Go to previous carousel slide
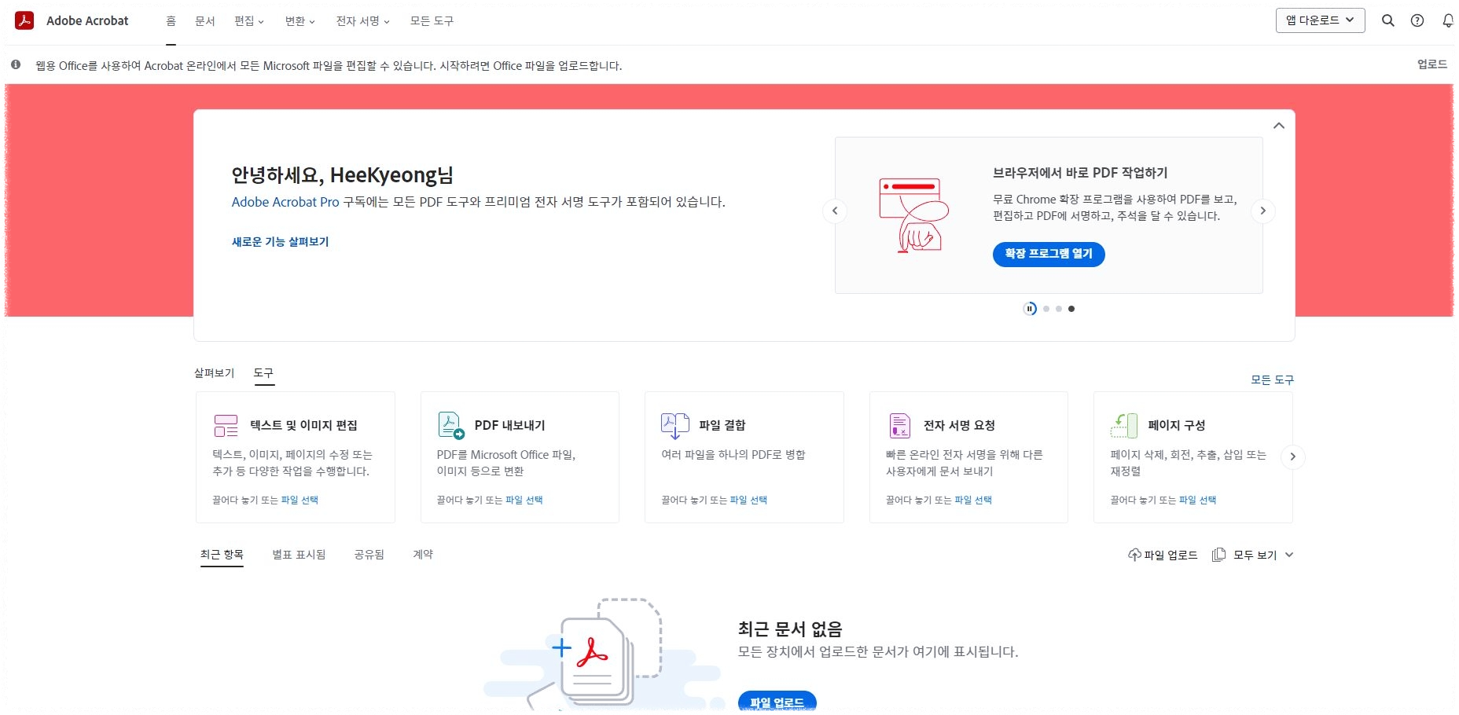 point(835,211)
